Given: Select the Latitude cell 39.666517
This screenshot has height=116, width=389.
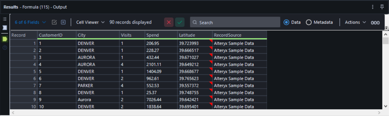Looking at the screenshot, I should pos(195,50).
